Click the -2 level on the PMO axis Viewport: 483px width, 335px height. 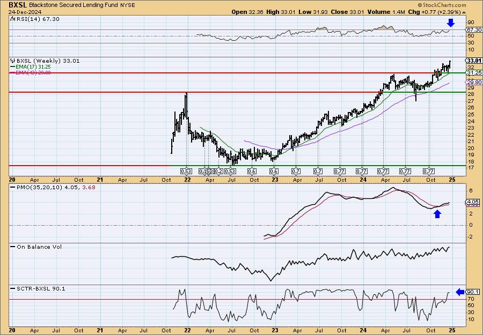click(471, 237)
